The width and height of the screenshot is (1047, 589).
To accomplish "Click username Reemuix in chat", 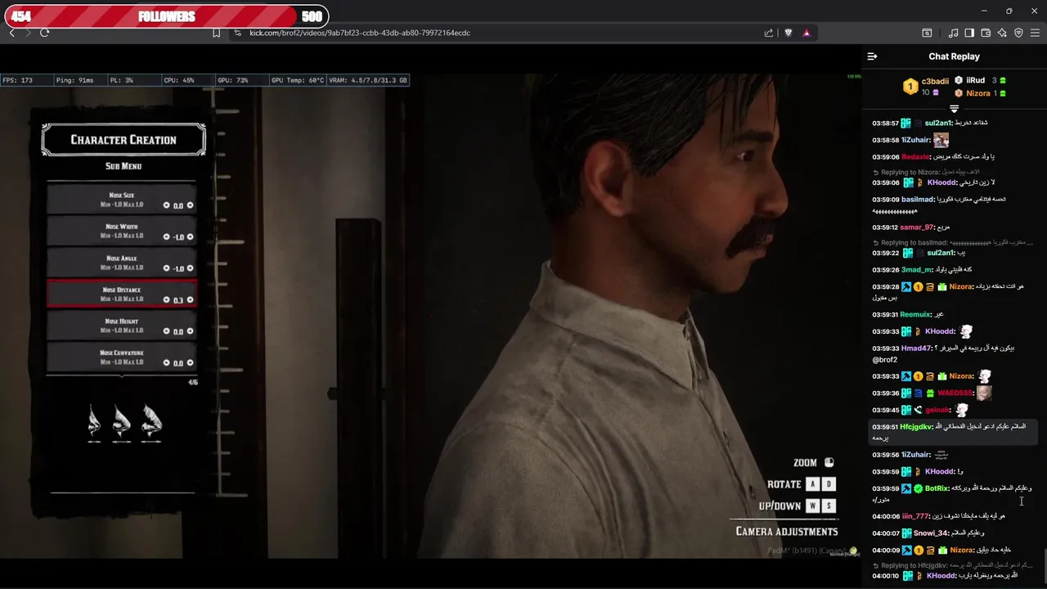I will 915,315.
